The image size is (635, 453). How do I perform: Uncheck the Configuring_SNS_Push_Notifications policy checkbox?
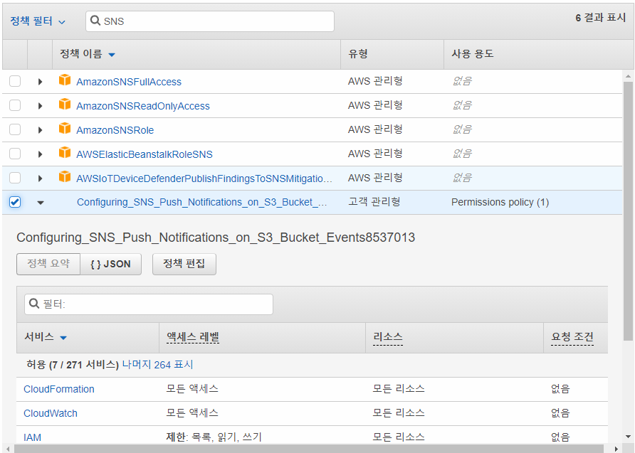(x=15, y=202)
